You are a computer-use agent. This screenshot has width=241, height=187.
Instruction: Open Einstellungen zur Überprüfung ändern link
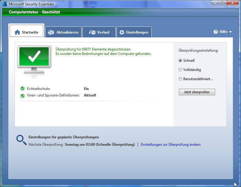pyautogui.click(x=170, y=145)
